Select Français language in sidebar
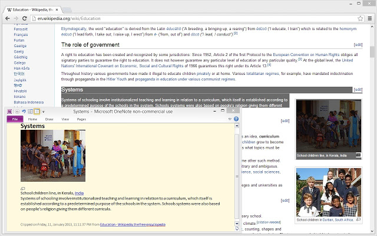 click(x=21, y=35)
